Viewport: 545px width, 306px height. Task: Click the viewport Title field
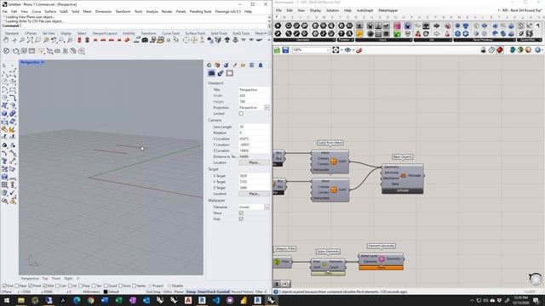254,89
